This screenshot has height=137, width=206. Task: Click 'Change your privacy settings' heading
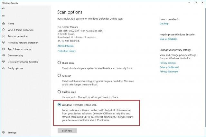point(175,50)
